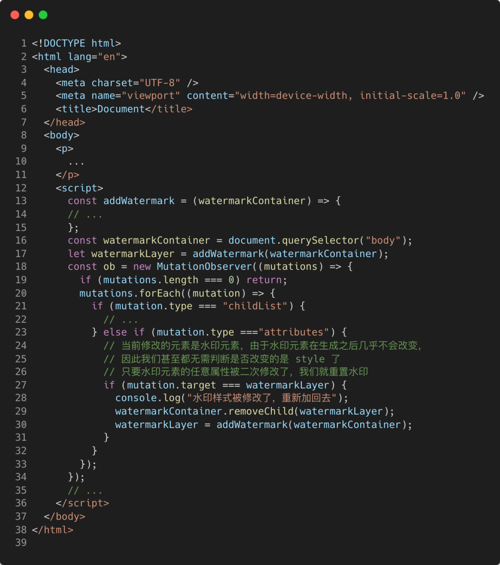Click the closing "</body>" tag

click(65, 516)
